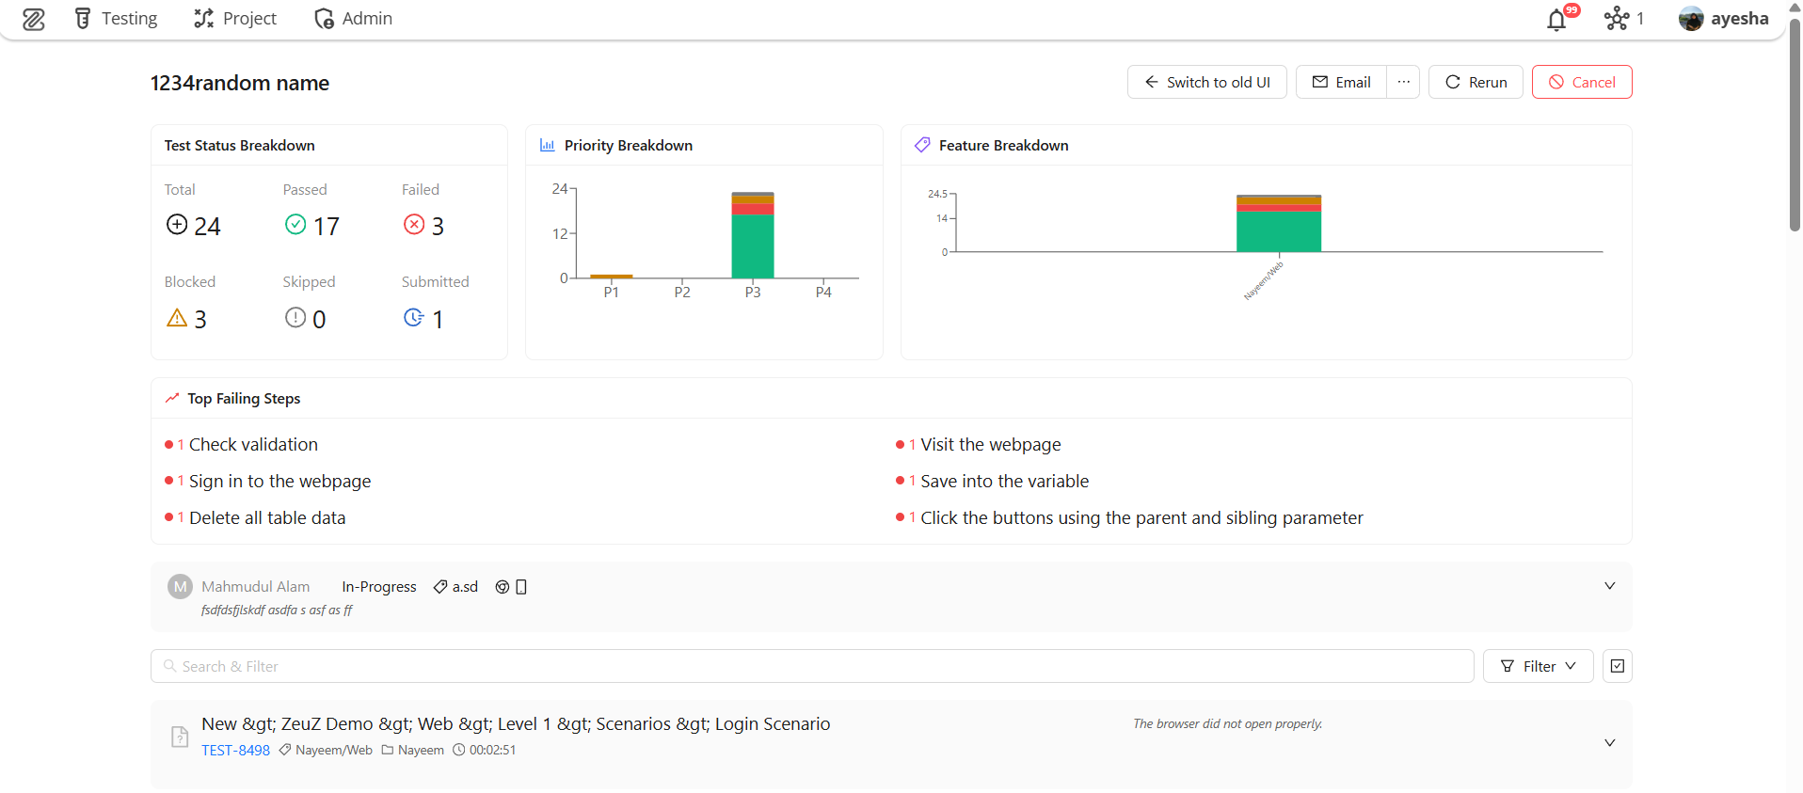Click the Mahmudul Alam avatar circle
1803x793 pixels.
[x=180, y=587]
